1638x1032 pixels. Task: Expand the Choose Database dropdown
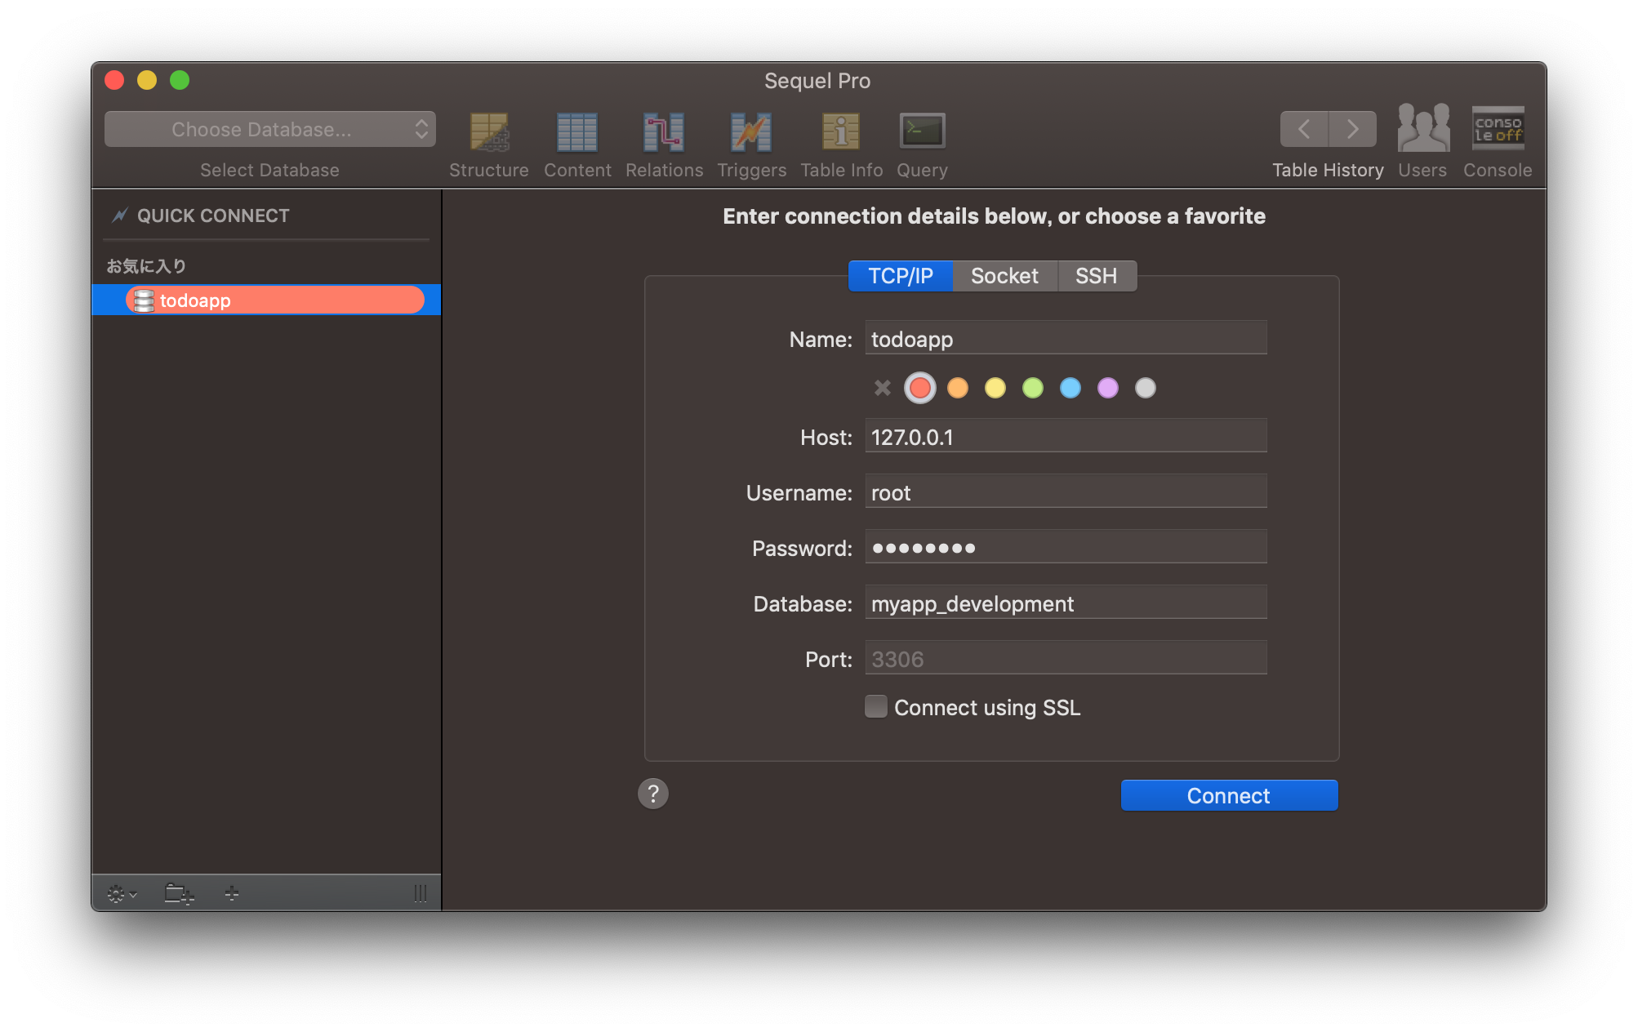pyautogui.click(x=269, y=130)
